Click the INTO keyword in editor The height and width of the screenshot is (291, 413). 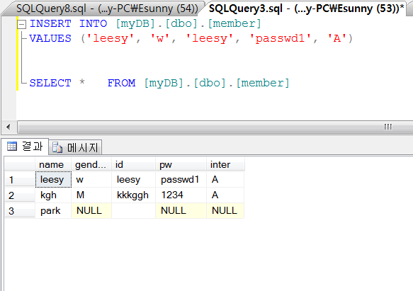(94, 23)
